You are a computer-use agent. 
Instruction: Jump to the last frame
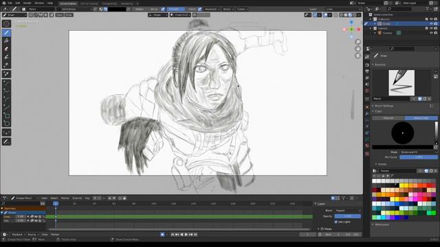pos(195,235)
